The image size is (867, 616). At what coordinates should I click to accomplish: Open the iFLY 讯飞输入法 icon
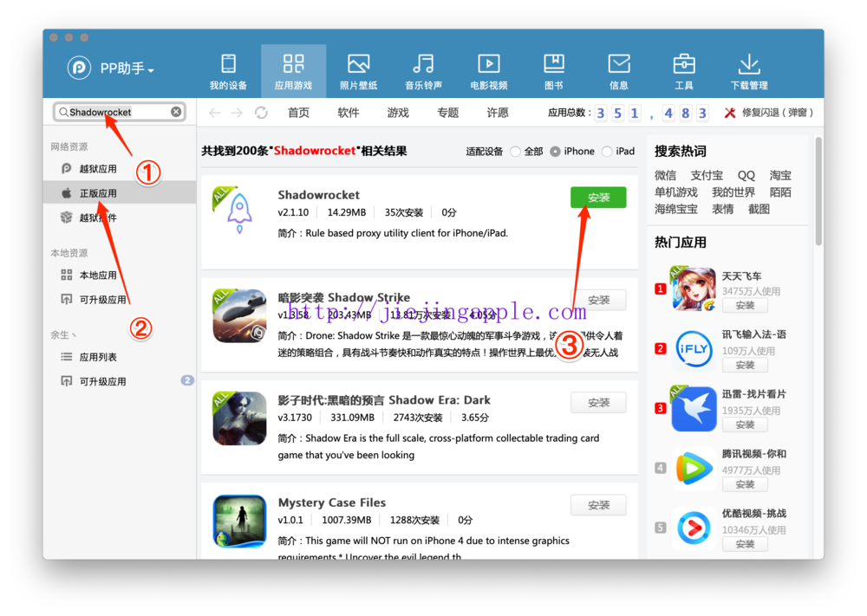(x=694, y=348)
